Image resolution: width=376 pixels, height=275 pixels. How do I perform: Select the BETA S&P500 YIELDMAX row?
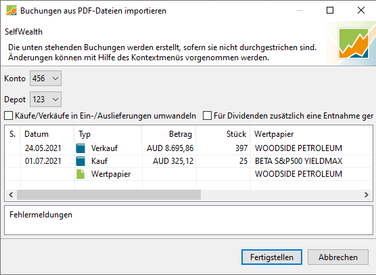click(x=189, y=161)
